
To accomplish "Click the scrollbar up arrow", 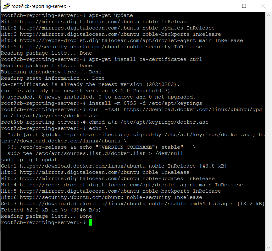I will point(269,15).
